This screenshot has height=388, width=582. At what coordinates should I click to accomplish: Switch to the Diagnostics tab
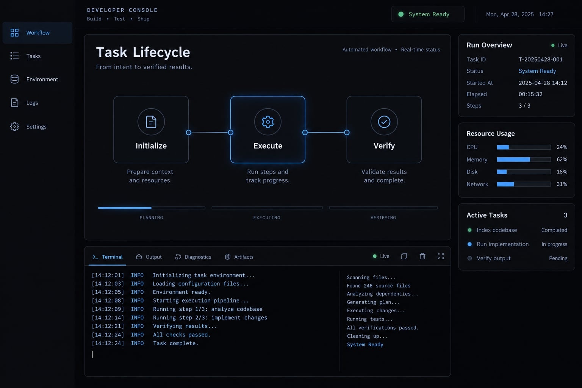point(193,257)
